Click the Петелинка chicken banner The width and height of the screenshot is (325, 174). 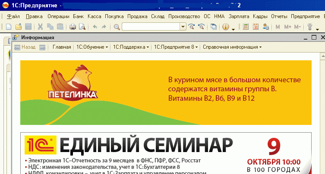click(166, 93)
